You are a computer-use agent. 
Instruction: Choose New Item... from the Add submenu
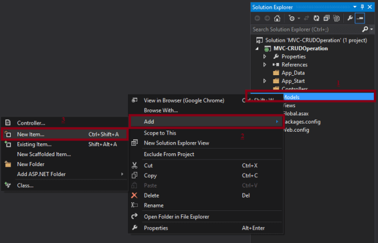(x=31, y=134)
